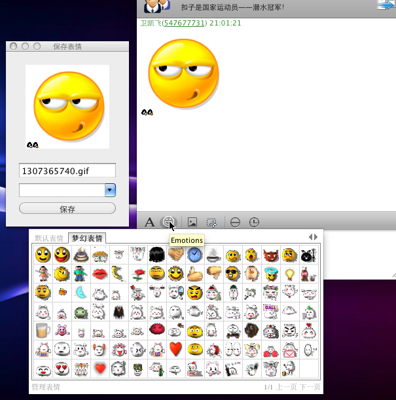Close the 保存表情 window
The image size is (396, 400).
pos(13,46)
